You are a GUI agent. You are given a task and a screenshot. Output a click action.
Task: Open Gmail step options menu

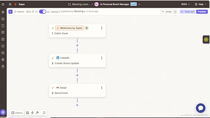(x=102, y=88)
